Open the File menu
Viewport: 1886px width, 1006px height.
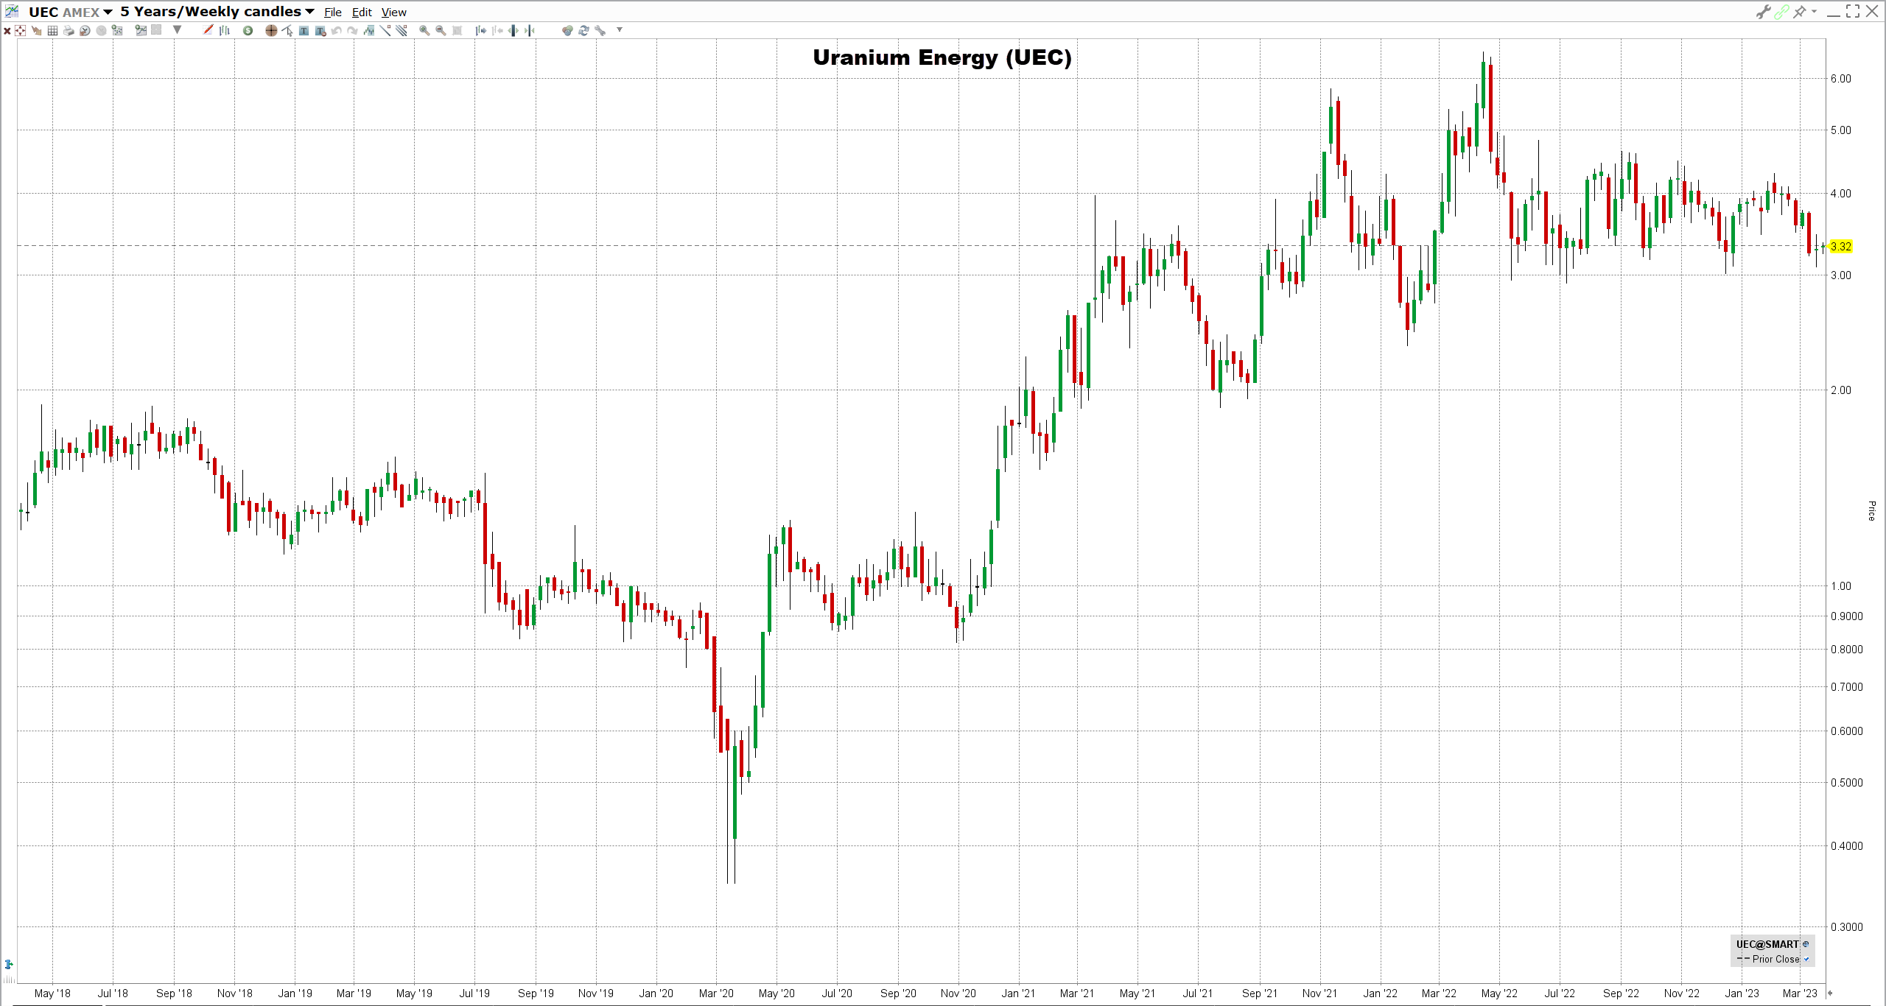332,13
